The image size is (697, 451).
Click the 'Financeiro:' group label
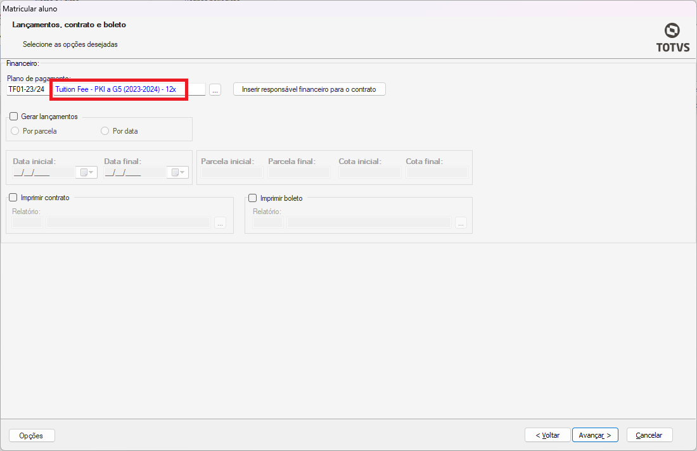[x=23, y=63]
